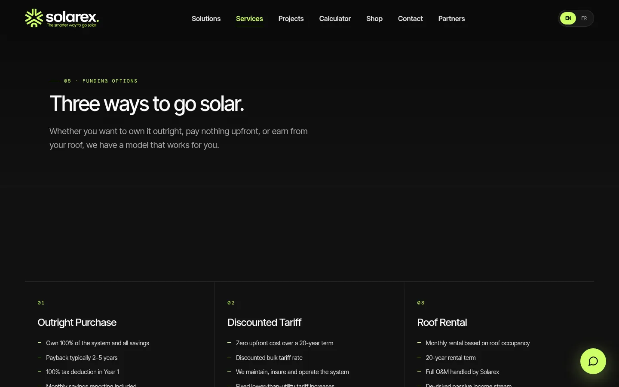Screen dimensions: 619x387
Task: Click the Roof Rental card title
Action: coord(442,322)
